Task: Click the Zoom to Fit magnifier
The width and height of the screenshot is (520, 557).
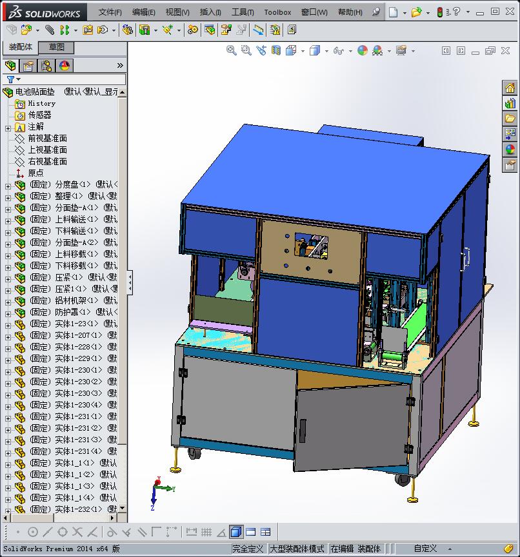Action: pyautogui.click(x=232, y=51)
